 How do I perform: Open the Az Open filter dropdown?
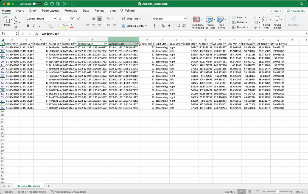click(211, 44)
